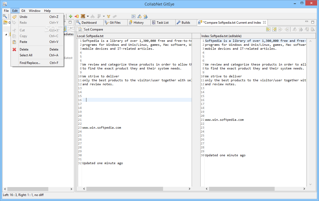Choose Undo from Edit menu
Viewport: 319px width, 201px height.
click(x=37, y=17)
